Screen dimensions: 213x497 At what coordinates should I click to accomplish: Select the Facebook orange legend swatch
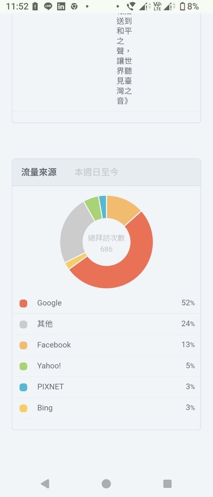23,345
